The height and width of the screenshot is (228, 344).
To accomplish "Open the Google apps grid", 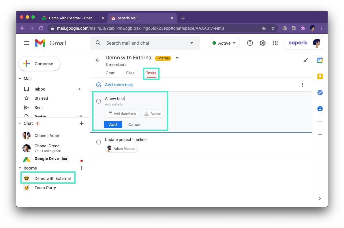I will point(275,43).
